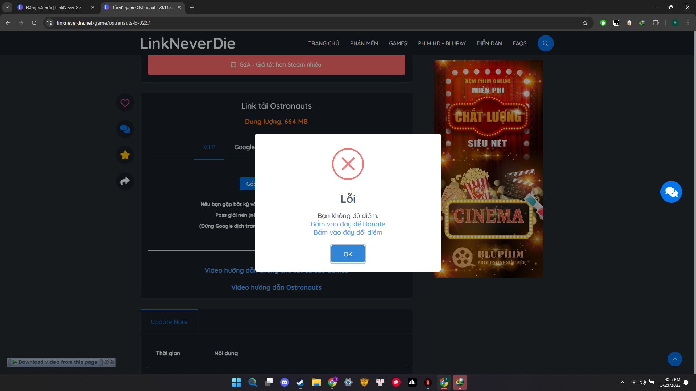
Task: Click OK on the error dialog
Action: tap(348, 254)
